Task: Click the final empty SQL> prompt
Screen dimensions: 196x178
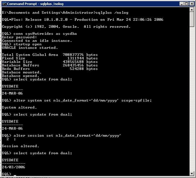Action: coord(7,174)
